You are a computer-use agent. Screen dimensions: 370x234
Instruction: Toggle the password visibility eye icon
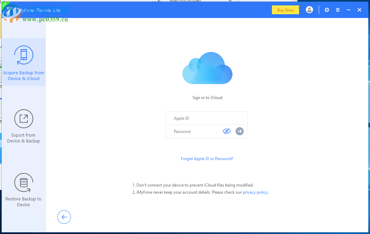click(x=227, y=131)
